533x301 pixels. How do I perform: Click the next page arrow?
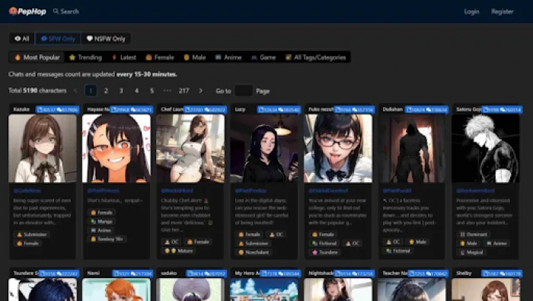(x=200, y=91)
